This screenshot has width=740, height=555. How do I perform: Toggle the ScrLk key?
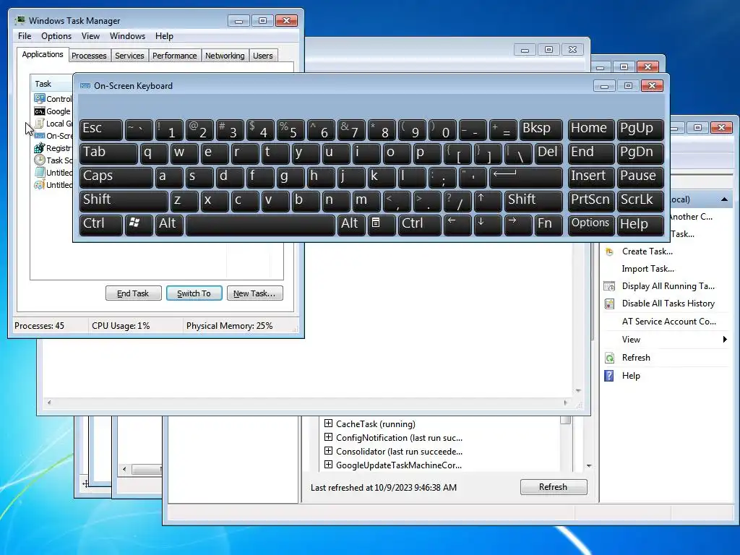pos(640,201)
